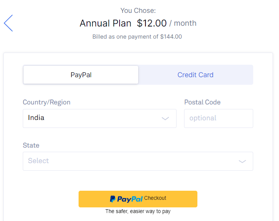The width and height of the screenshot is (279, 221).
Task: Click the Postal Code field label
Action: tap(202, 102)
